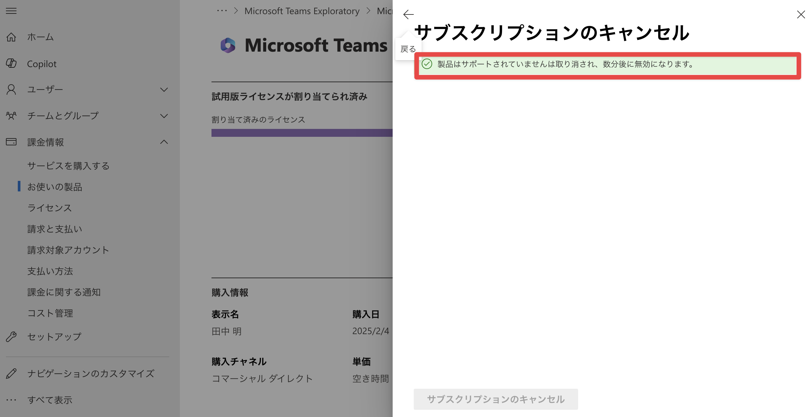Click Microsoft Teams Exploratory breadcrumb link
The width and height of the screenshot is (811, 417).
(302, 11)
